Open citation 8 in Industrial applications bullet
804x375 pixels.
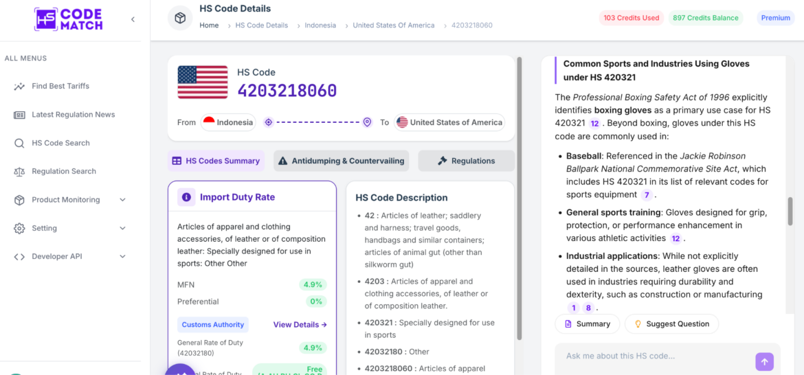pyautogui.click(x=589, y=308)
